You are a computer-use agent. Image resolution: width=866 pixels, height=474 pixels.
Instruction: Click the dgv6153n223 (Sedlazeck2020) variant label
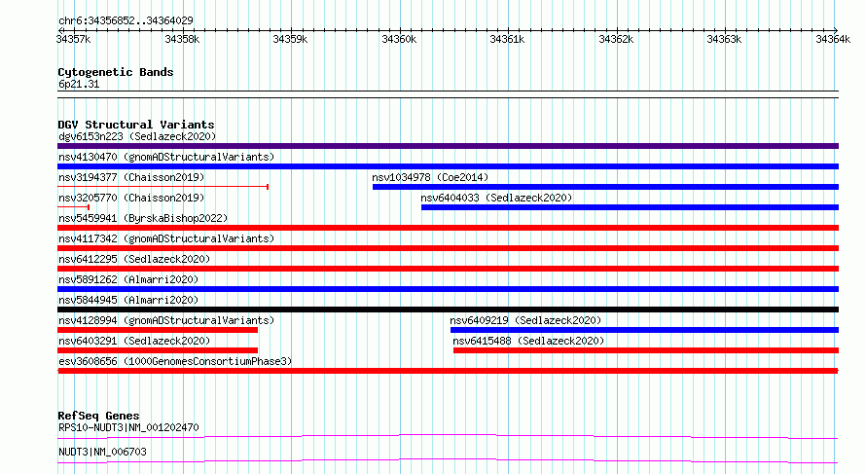click(137, 136)
